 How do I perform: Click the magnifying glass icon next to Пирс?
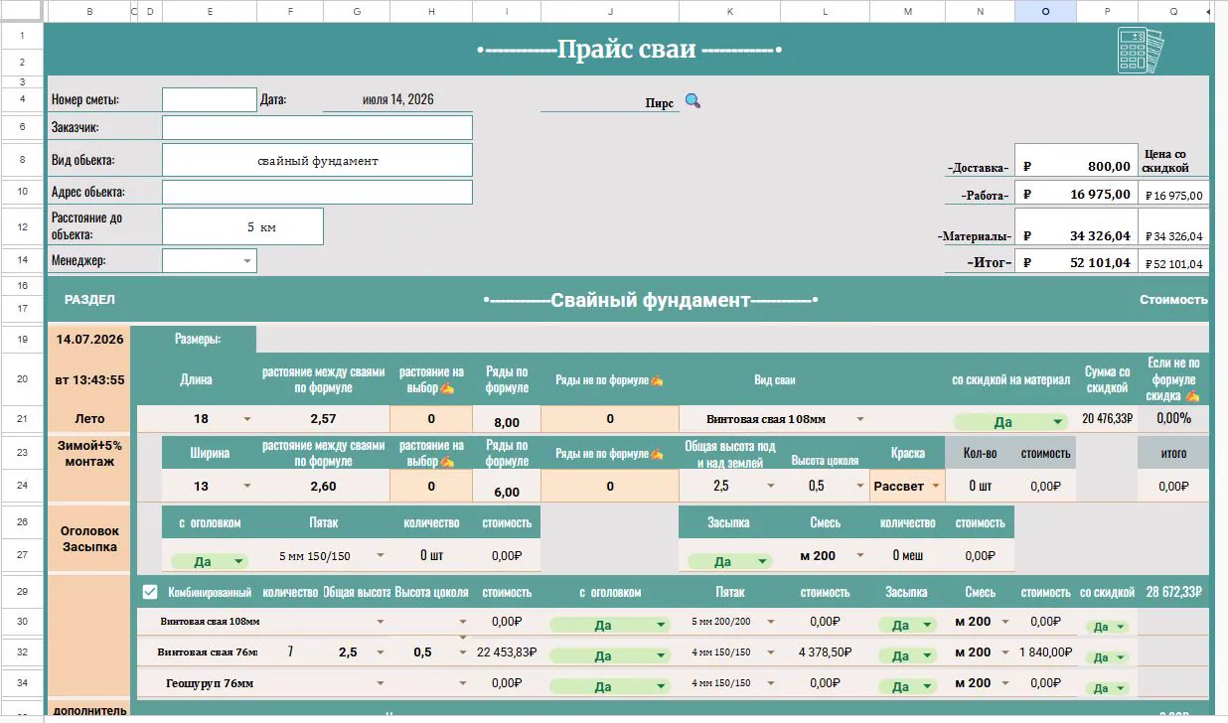point(692,101)
